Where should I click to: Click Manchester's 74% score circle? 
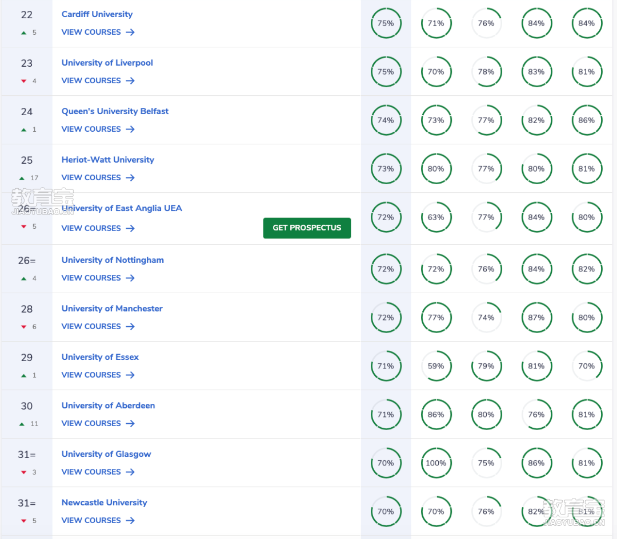pos(486,318)
